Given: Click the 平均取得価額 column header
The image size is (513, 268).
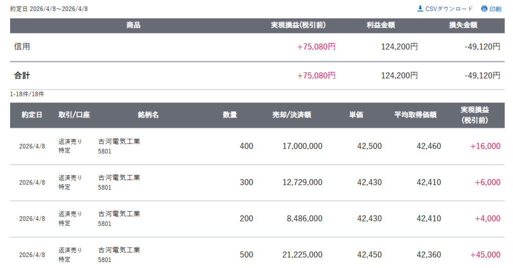Looking at the screenshot, I should click(x=415, y=115).
